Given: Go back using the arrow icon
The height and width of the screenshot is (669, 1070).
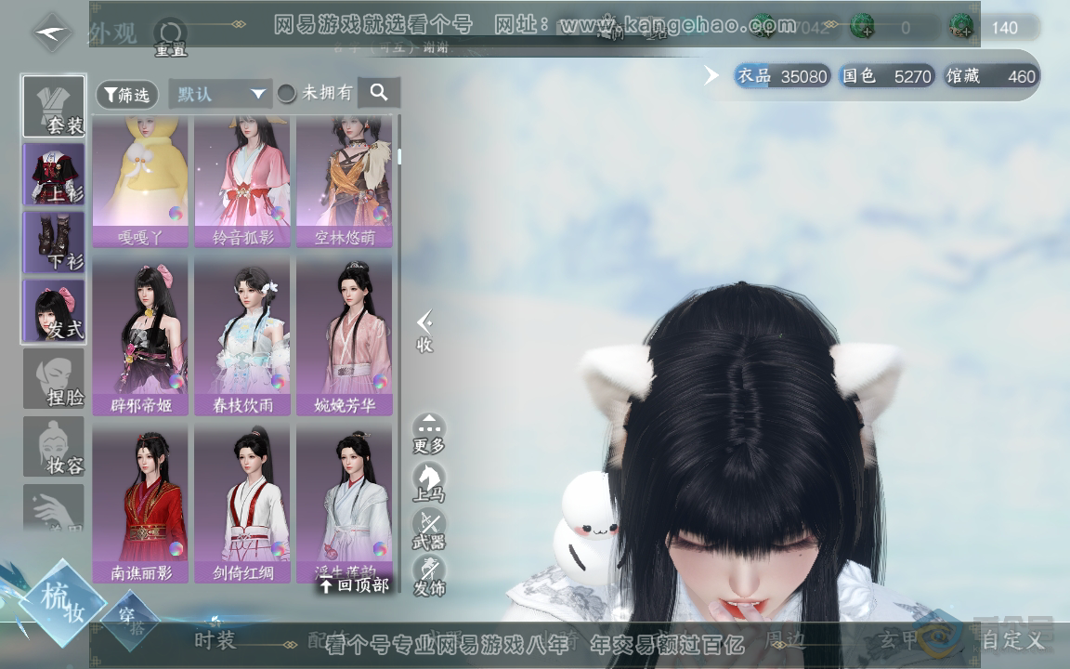Looking at the screenshot, I should [x=51, y=31].
